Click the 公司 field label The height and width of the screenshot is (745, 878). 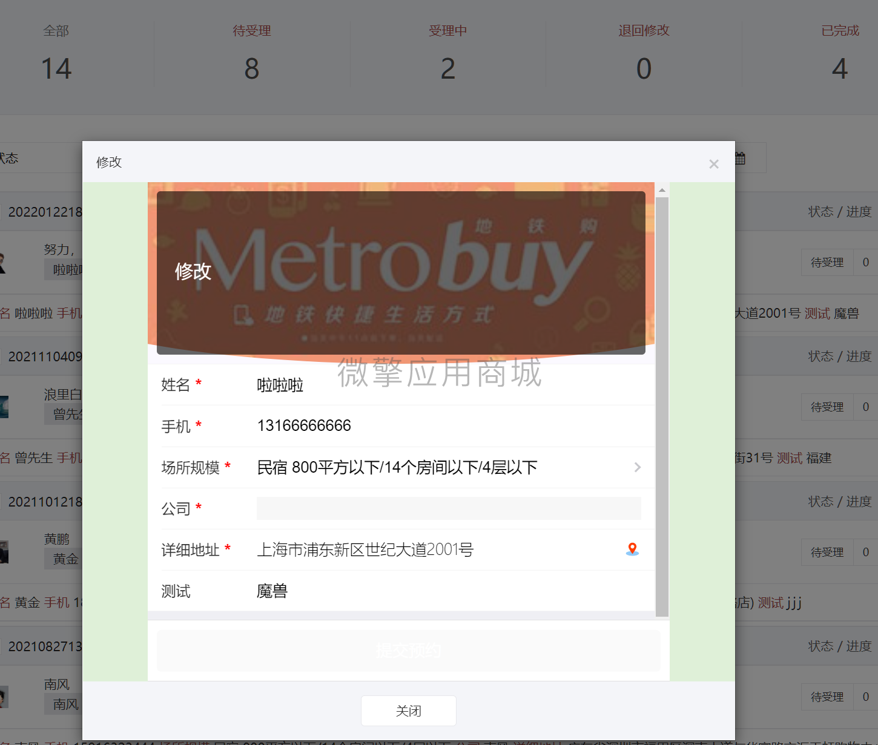(176, 509)
